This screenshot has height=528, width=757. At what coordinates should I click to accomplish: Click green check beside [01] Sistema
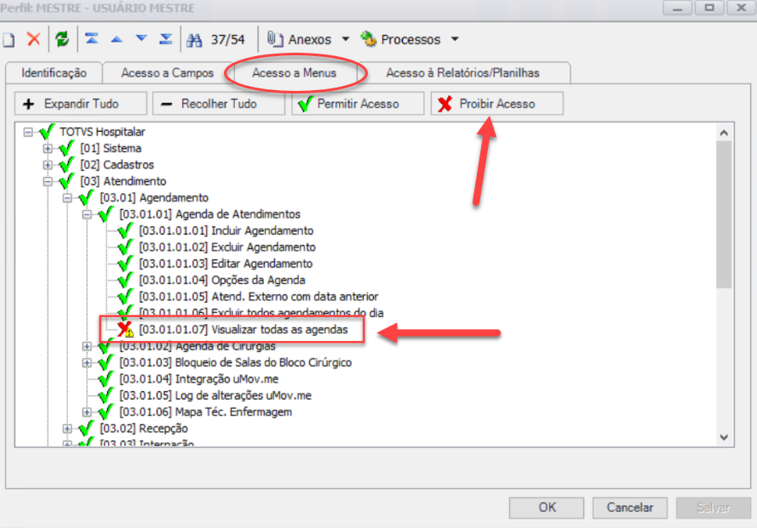point(66,148)
